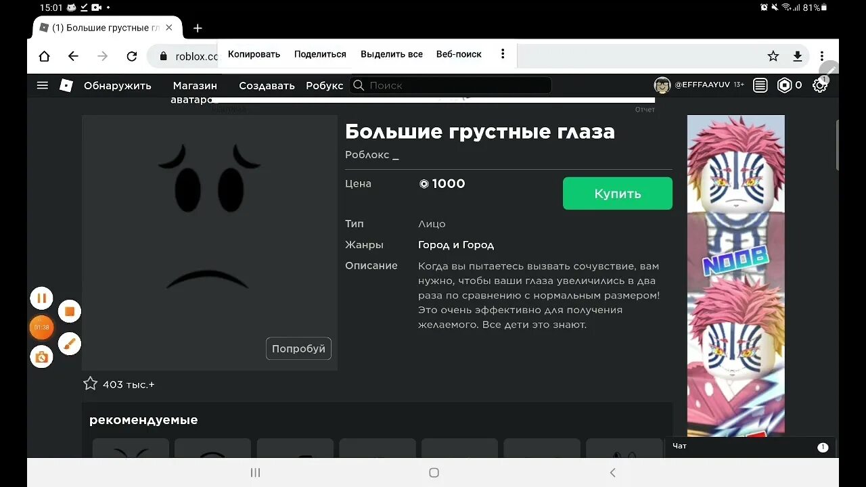
Task: Bookmark page with browser star icon
Action: pyautogui.click(x=773, y=56)
